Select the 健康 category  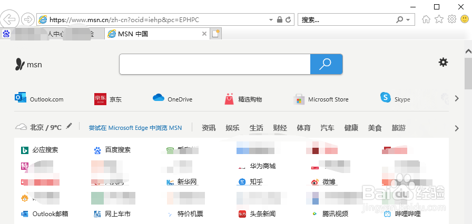tap(351, 128)
